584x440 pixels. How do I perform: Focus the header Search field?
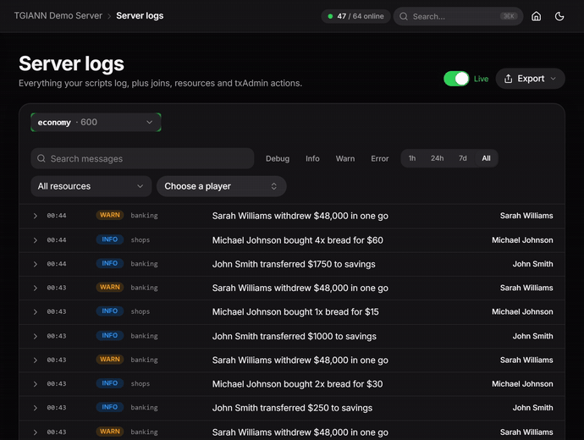coord(459,16)
